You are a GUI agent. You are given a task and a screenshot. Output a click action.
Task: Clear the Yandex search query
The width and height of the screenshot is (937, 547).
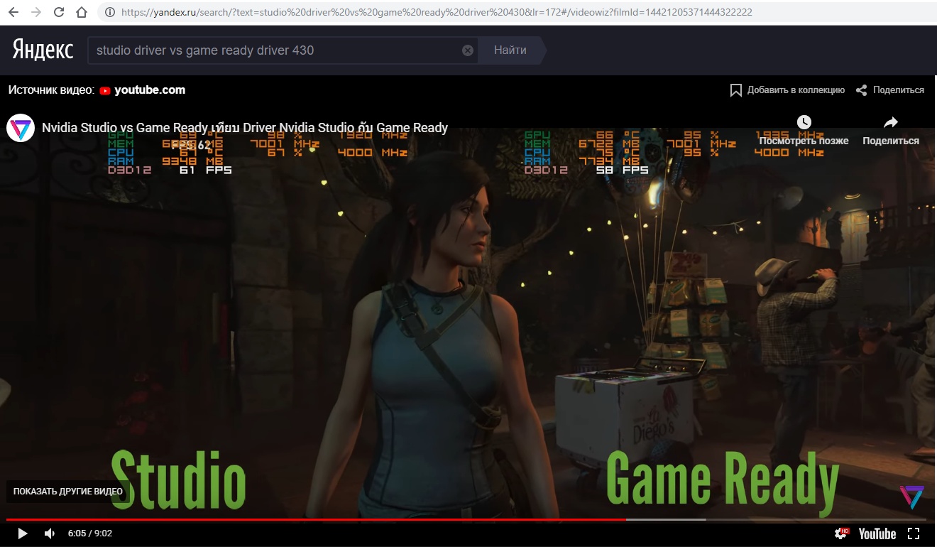[x=468, y=50]
